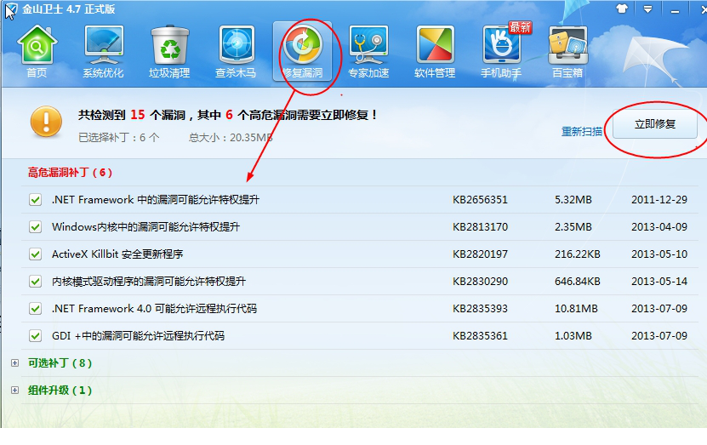The height and width of the screenshot is (445, 707).
Task: Toggle the ActiveX Killbit update checkbox
Action: tap(36, 254)
